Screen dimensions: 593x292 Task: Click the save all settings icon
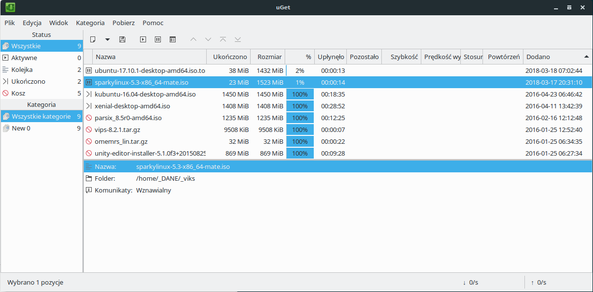(x=122, y=39)
